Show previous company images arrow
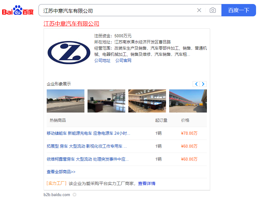Screen dimensions: 261x197 (196, 84)
